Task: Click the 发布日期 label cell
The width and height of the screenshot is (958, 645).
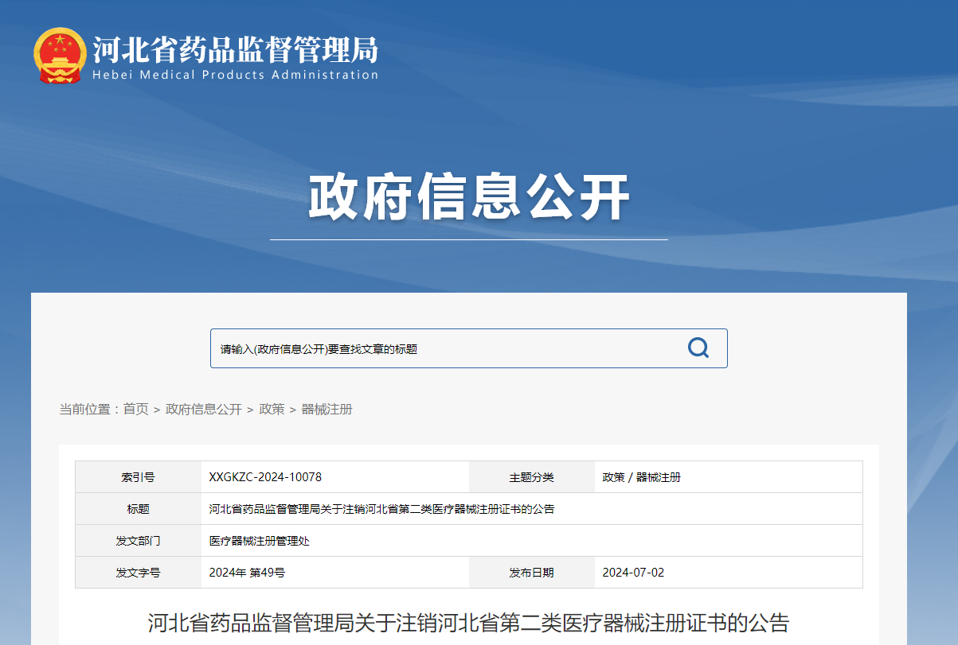Action: point(530,572)
